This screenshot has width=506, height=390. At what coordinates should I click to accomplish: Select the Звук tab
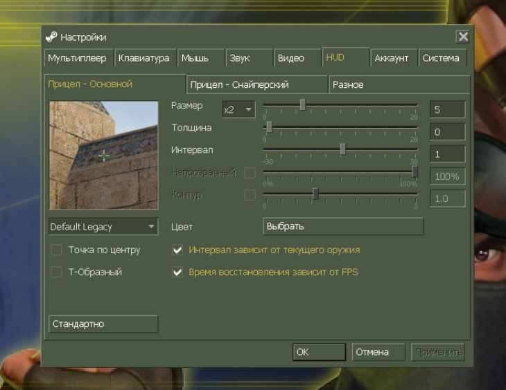249,58
